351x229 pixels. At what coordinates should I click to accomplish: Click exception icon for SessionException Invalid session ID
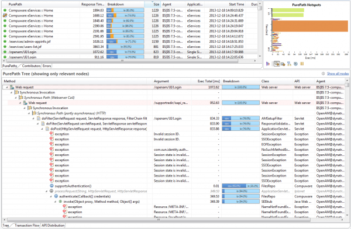tap(51, 134)
